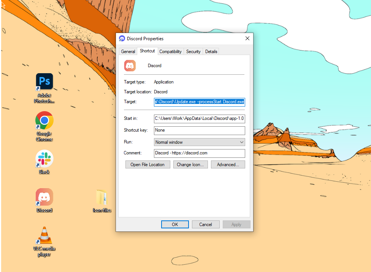Open the Compatibility tab

pos(170,52)
